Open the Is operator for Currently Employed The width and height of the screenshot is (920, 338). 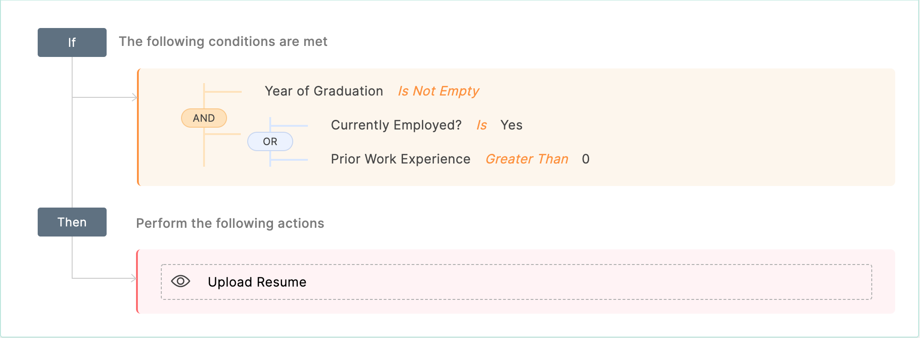point(482,125)
